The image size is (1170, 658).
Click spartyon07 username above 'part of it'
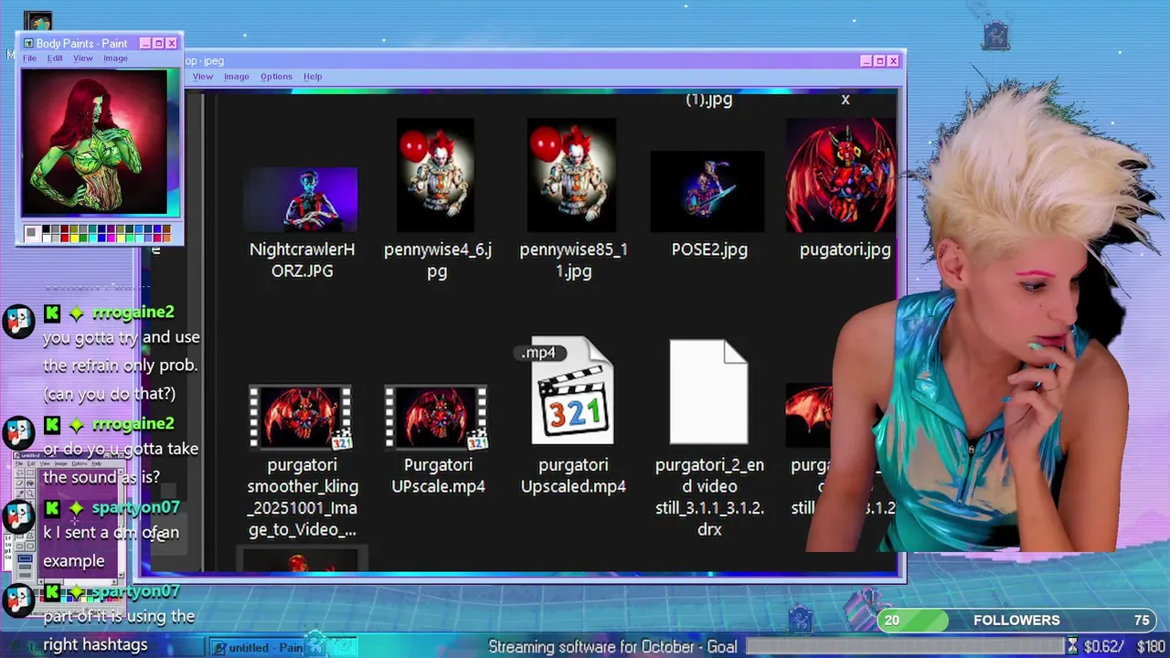[135, 591]
